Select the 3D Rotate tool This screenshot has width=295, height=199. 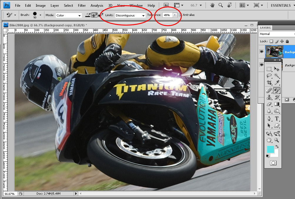(x=269, y=134)
